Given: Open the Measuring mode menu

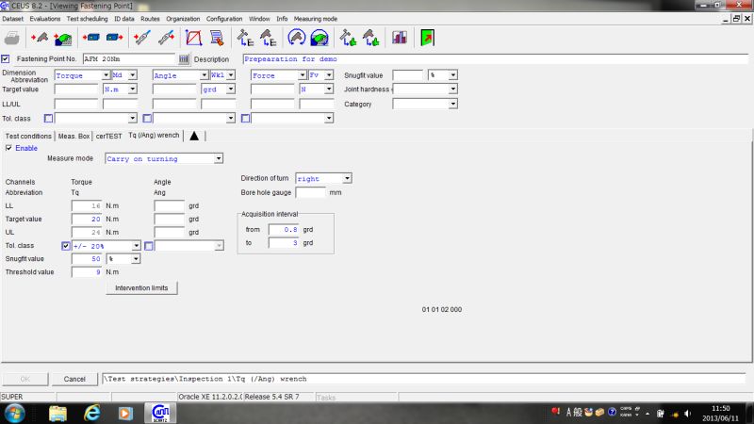Looking at the screenshot, I should point(316,19).
